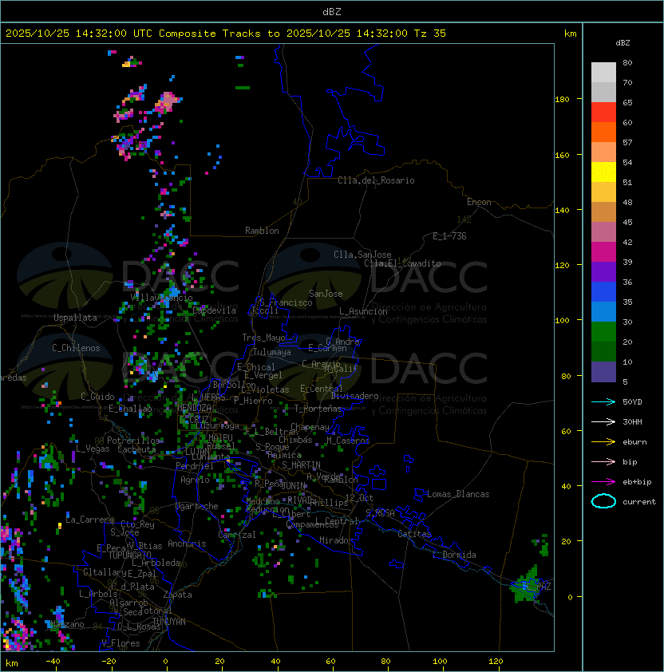Image resolution: width=664 pixels, height=672 pixels.
Task: Click the 'Zapata' map label
Action: tap(177, 595)
